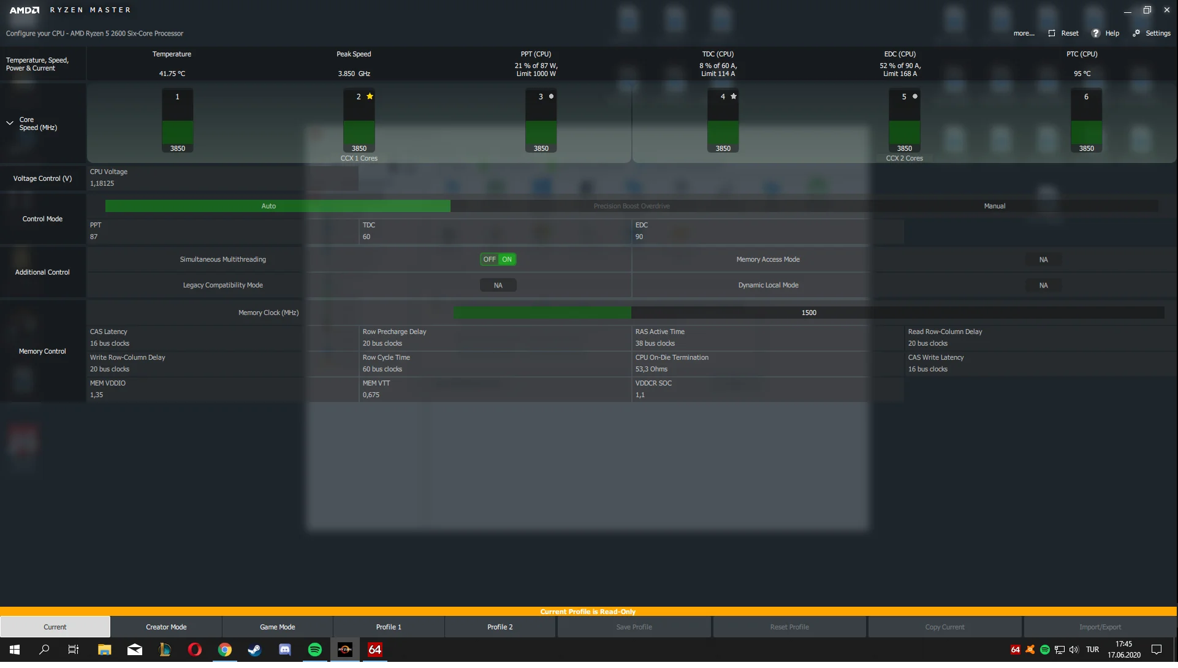The width and height of the screenshot is (1178, 668).
Task: Collapse the Core Speed section chevron
Action: coord(10,123)
